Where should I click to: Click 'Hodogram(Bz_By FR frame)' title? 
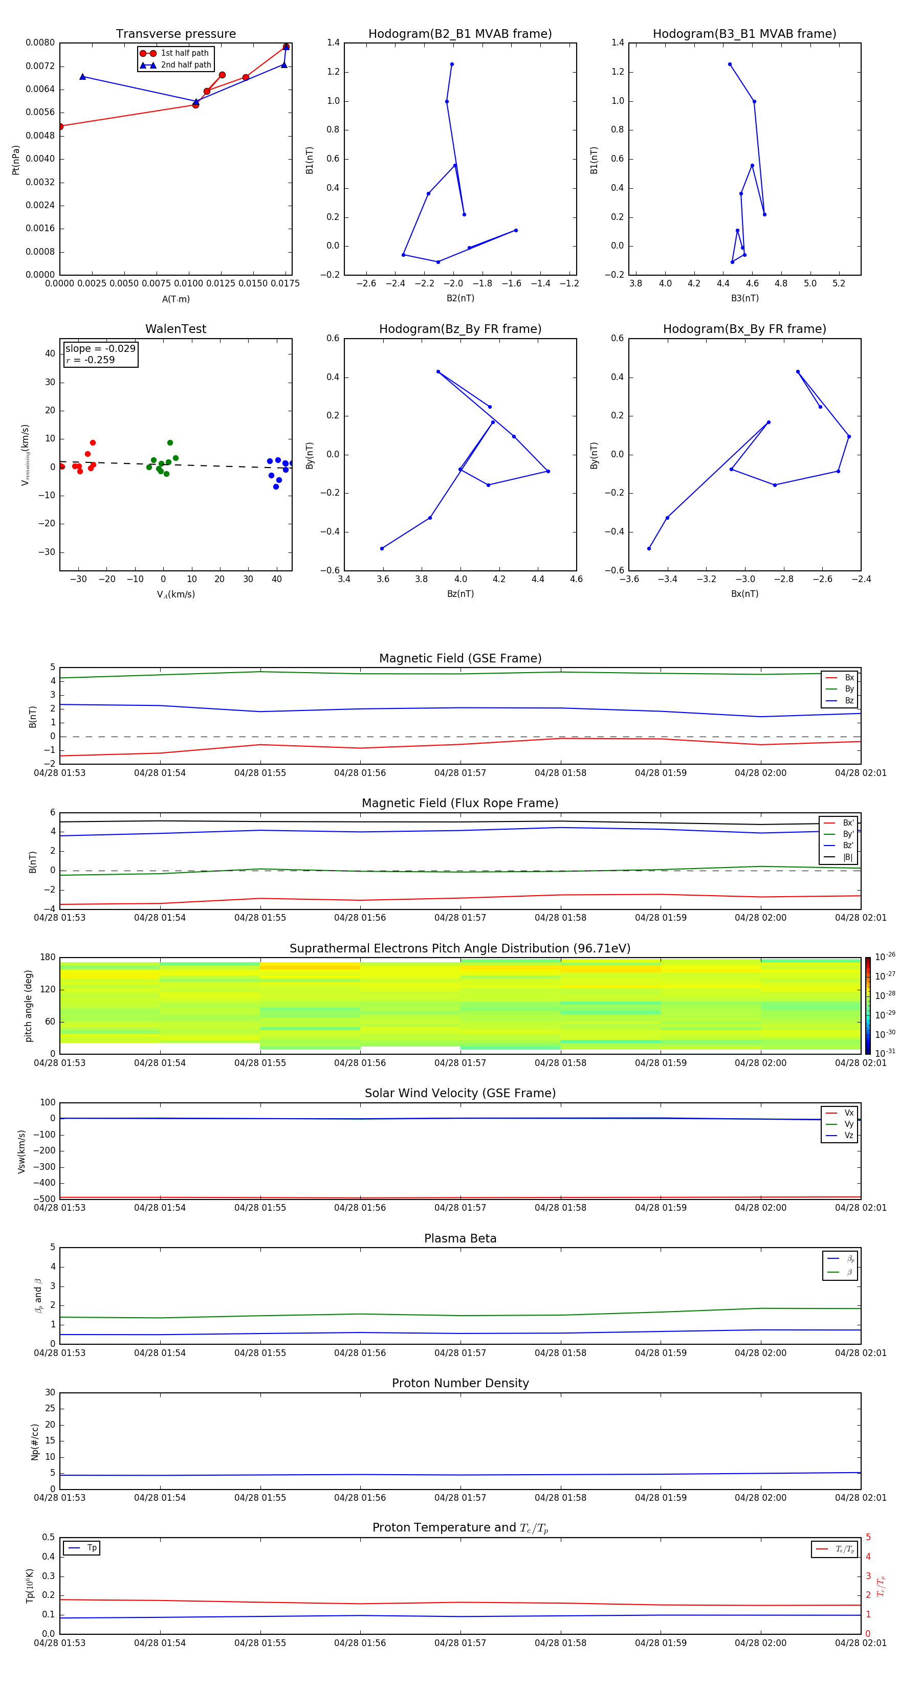coord(460,329)
